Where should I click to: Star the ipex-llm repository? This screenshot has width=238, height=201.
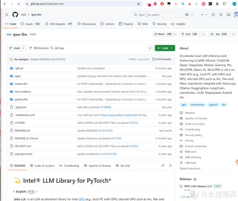click(x=218, y=34)
